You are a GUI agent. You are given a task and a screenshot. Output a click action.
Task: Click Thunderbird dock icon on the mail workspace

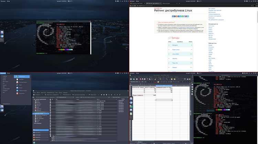(x=2, y=110)
